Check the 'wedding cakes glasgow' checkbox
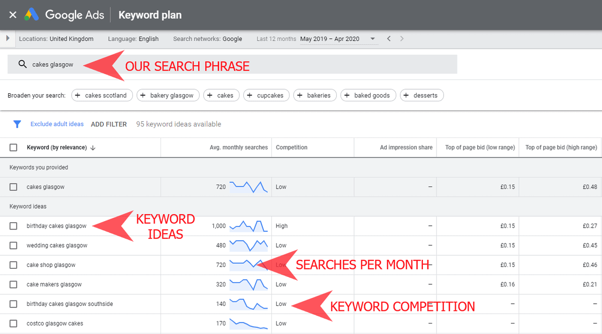 coord(14,245)
